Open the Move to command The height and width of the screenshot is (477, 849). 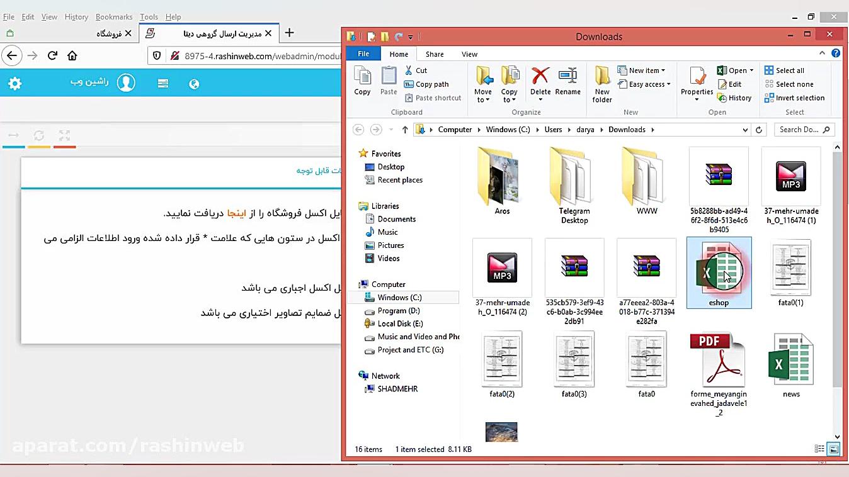click(x=484, y=84)
